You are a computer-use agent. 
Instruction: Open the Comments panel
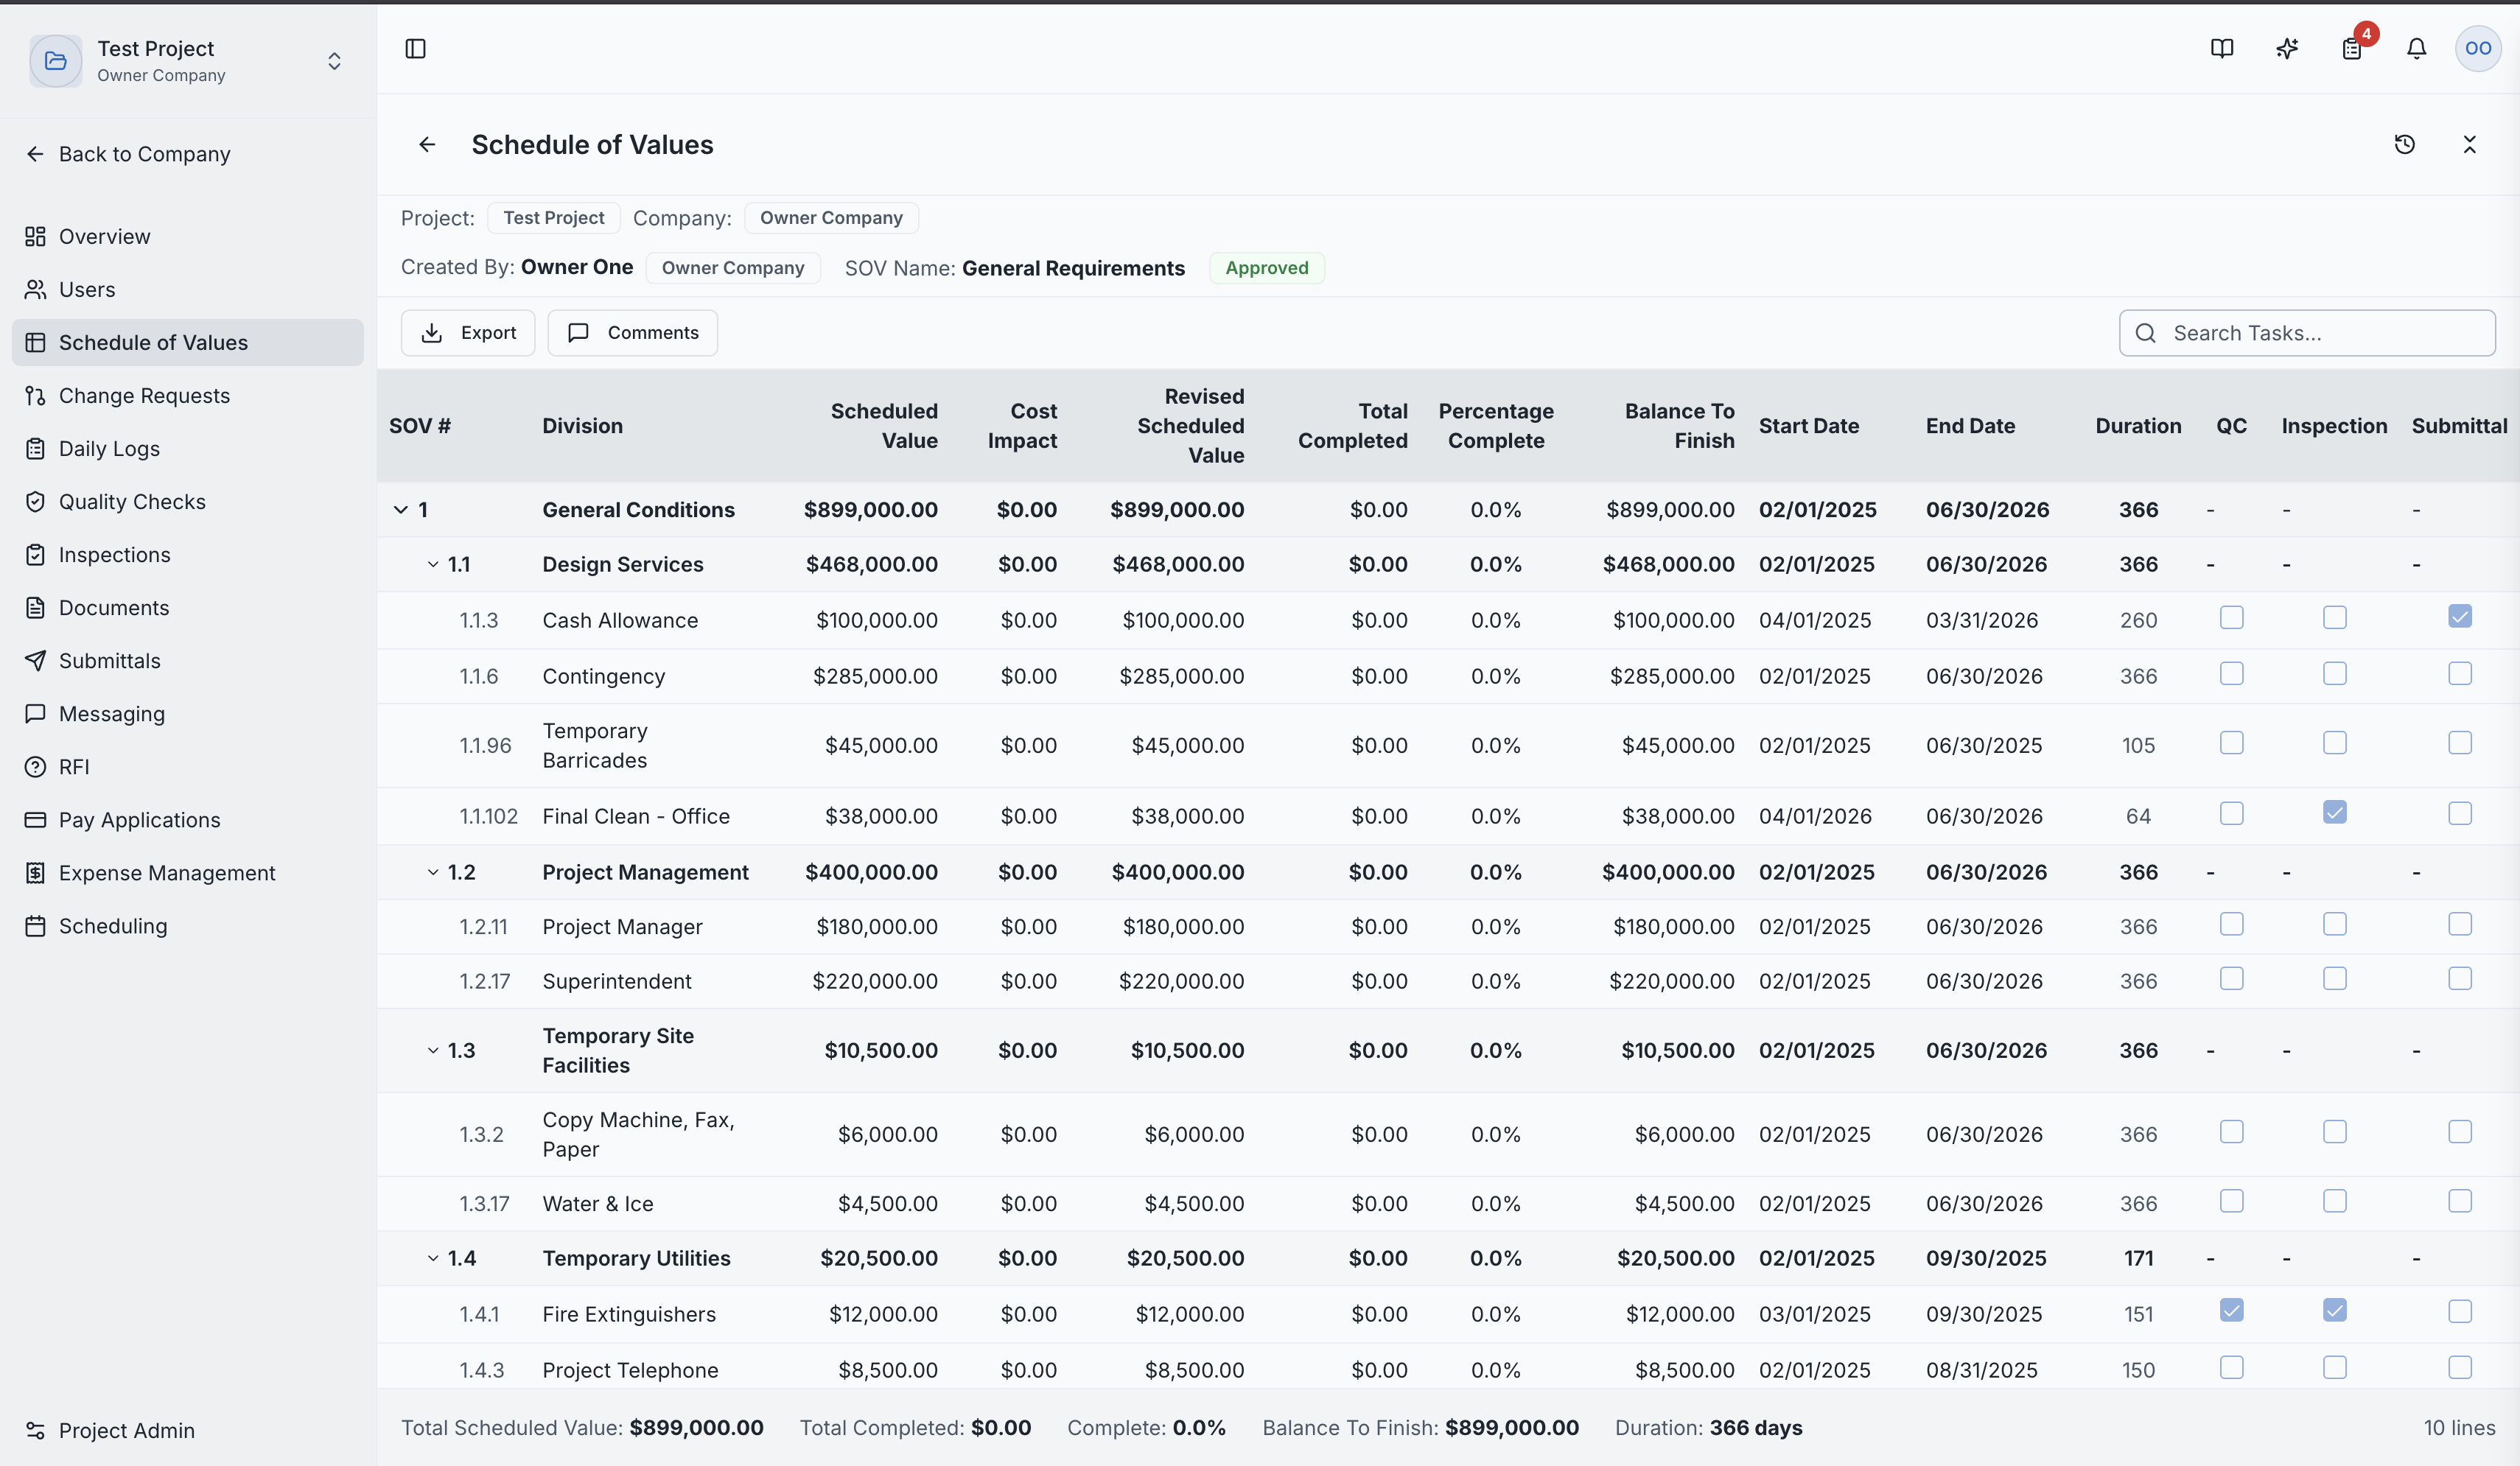coord(632,333)
